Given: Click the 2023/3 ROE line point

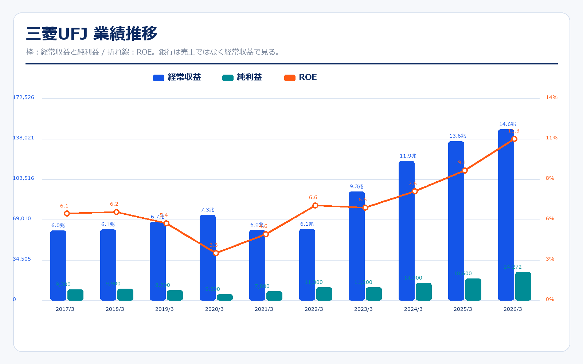Looking at the screenshot, I should click(x=365, y=208).
